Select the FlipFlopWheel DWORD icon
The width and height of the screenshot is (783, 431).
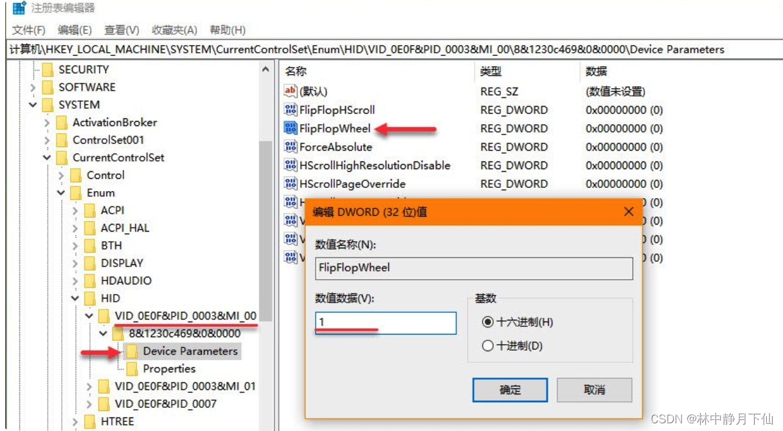point(290,129)
